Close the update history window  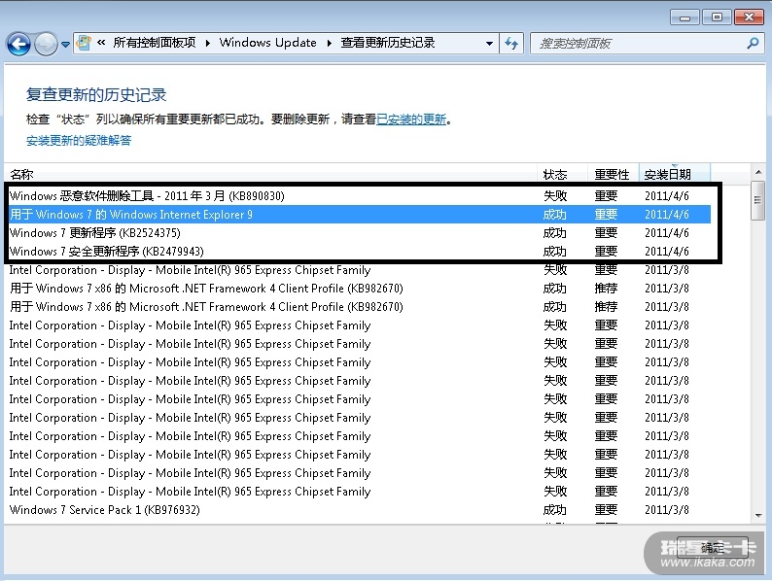(749, 17)
